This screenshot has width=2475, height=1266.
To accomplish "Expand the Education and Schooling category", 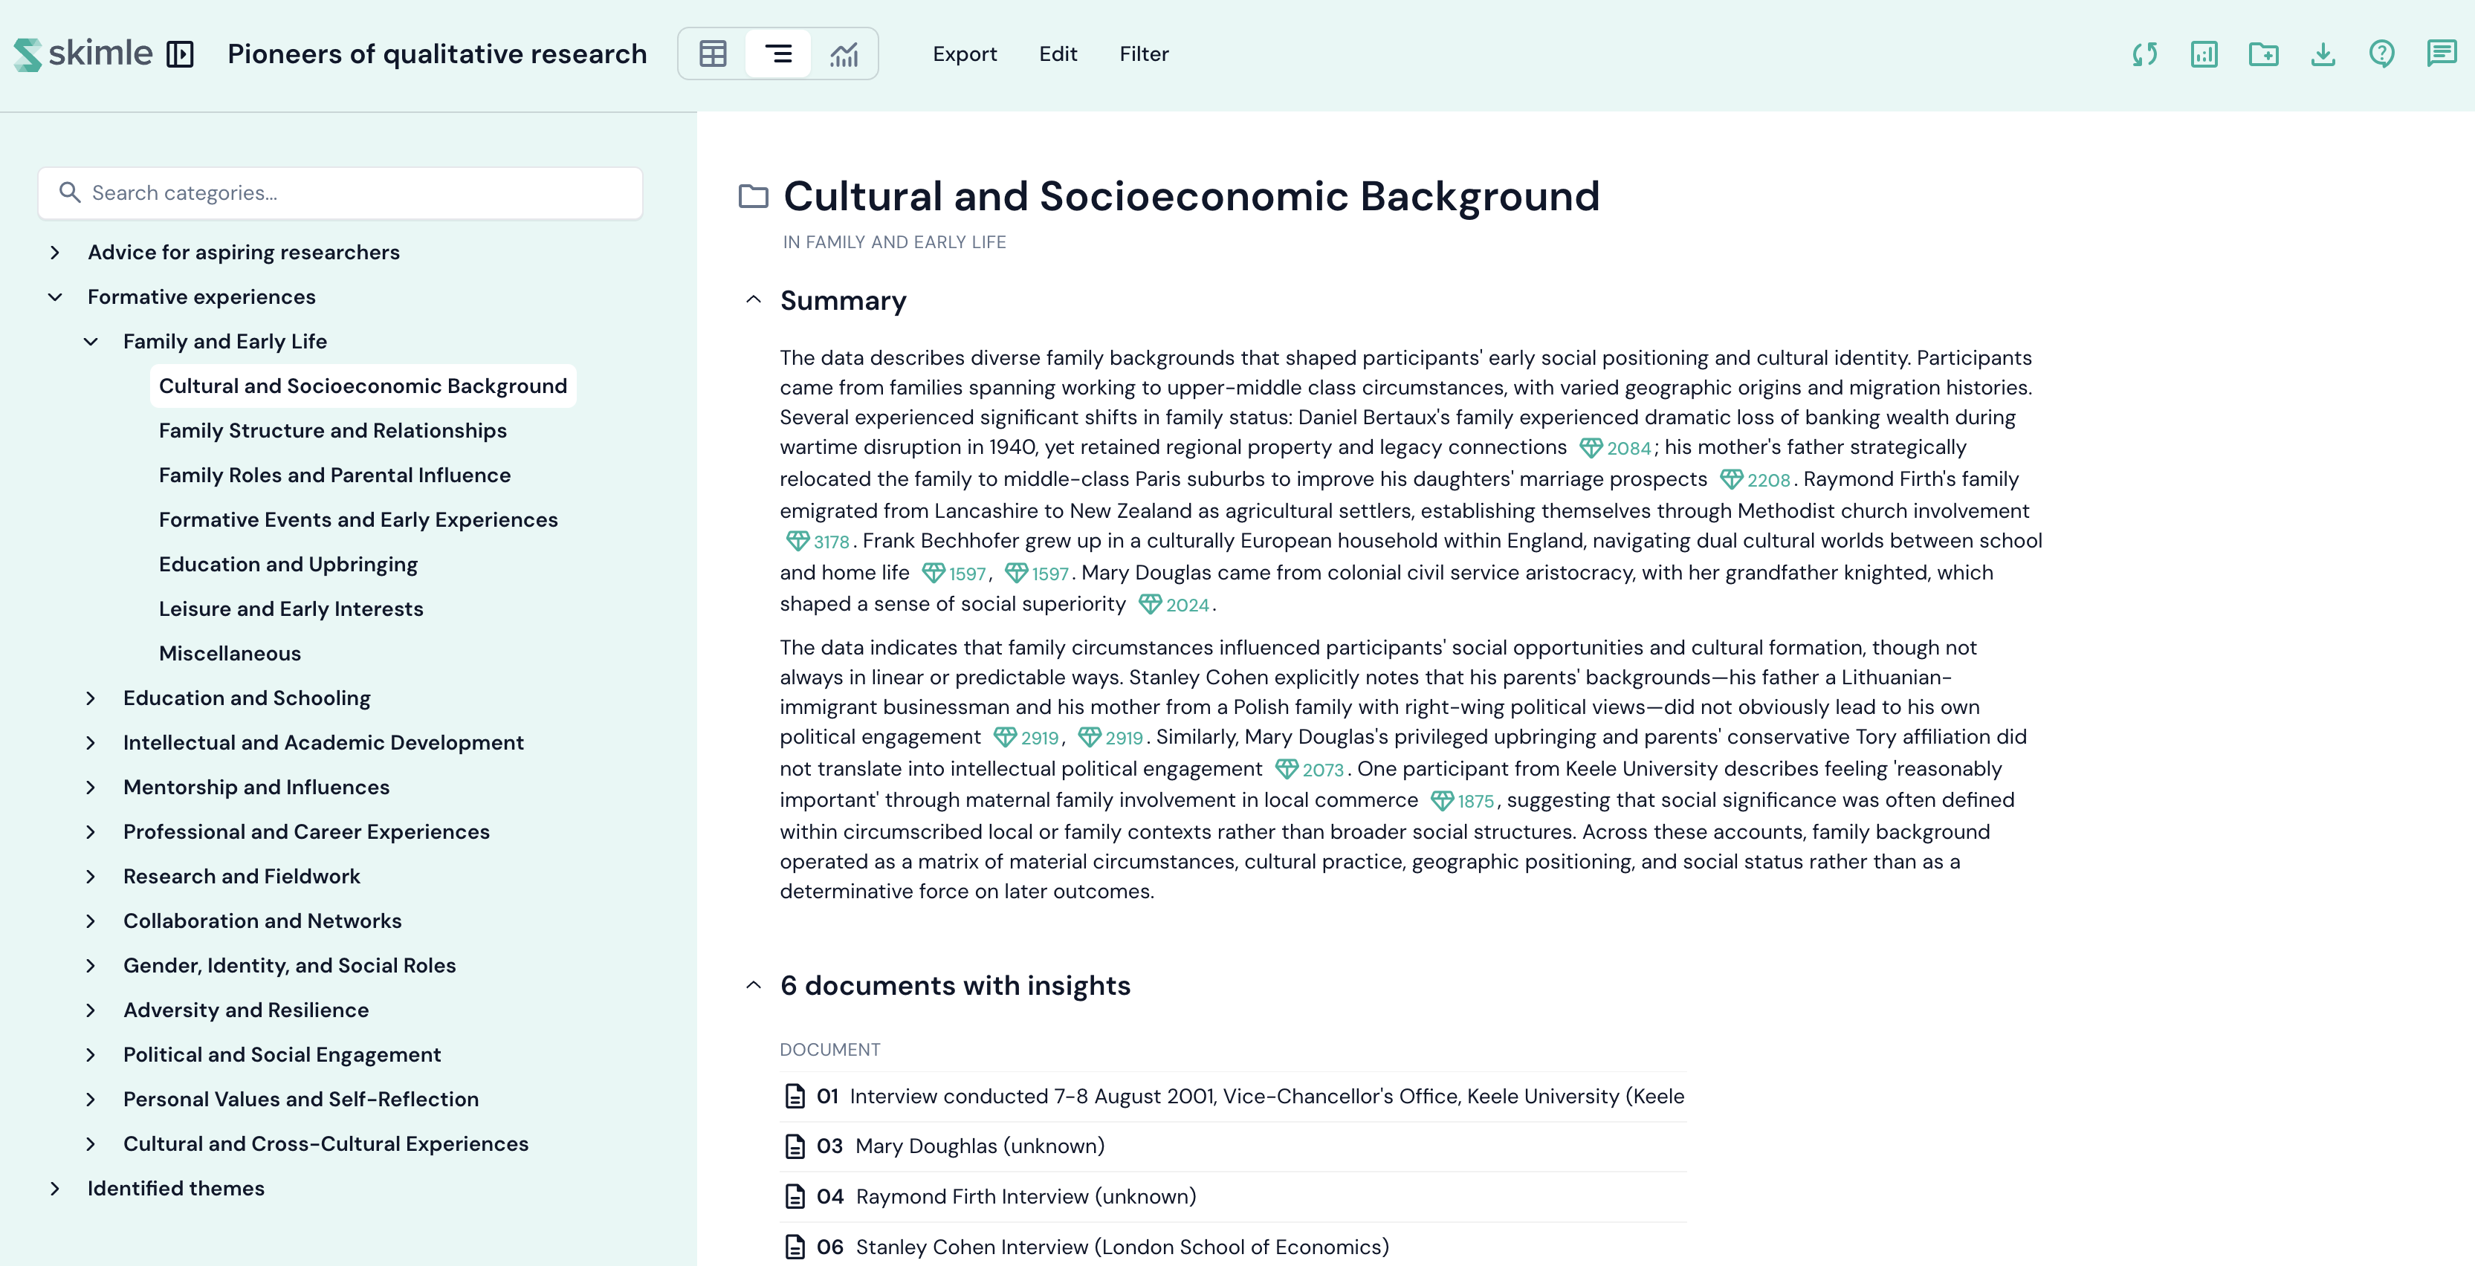I will click(x=91, y=698).
